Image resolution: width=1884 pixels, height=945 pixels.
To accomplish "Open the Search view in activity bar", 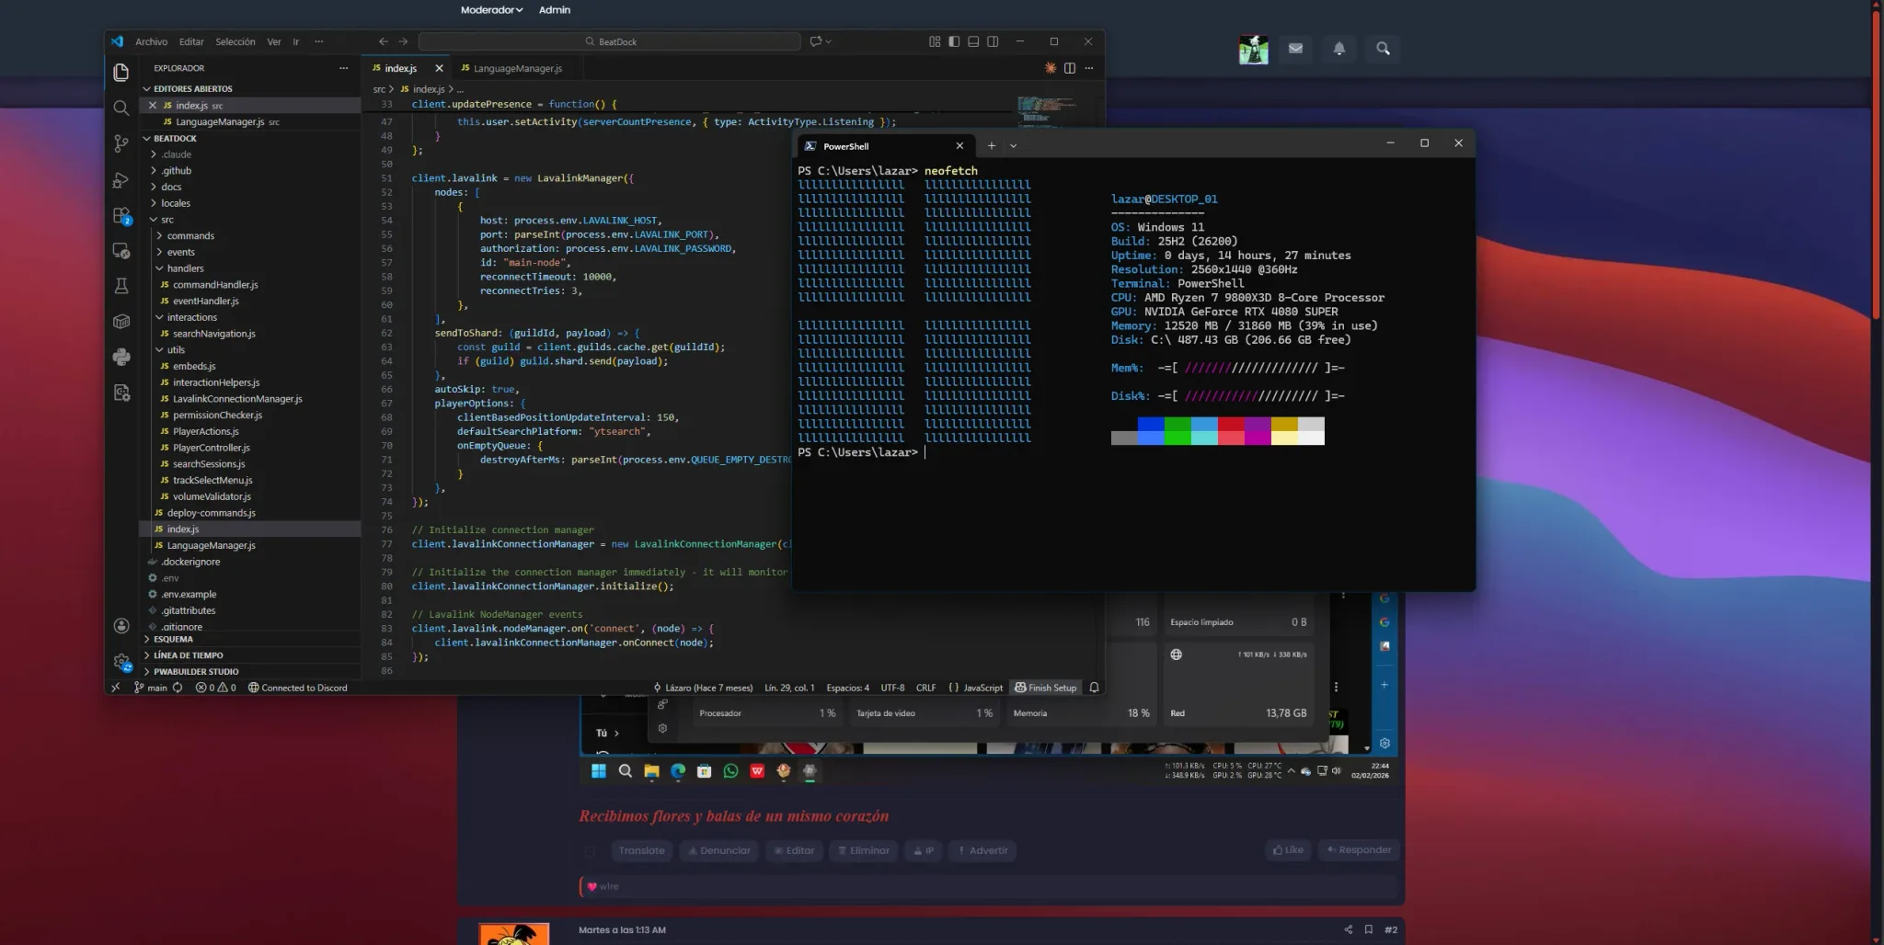I will pyautogui.click(x=121, y=108).
